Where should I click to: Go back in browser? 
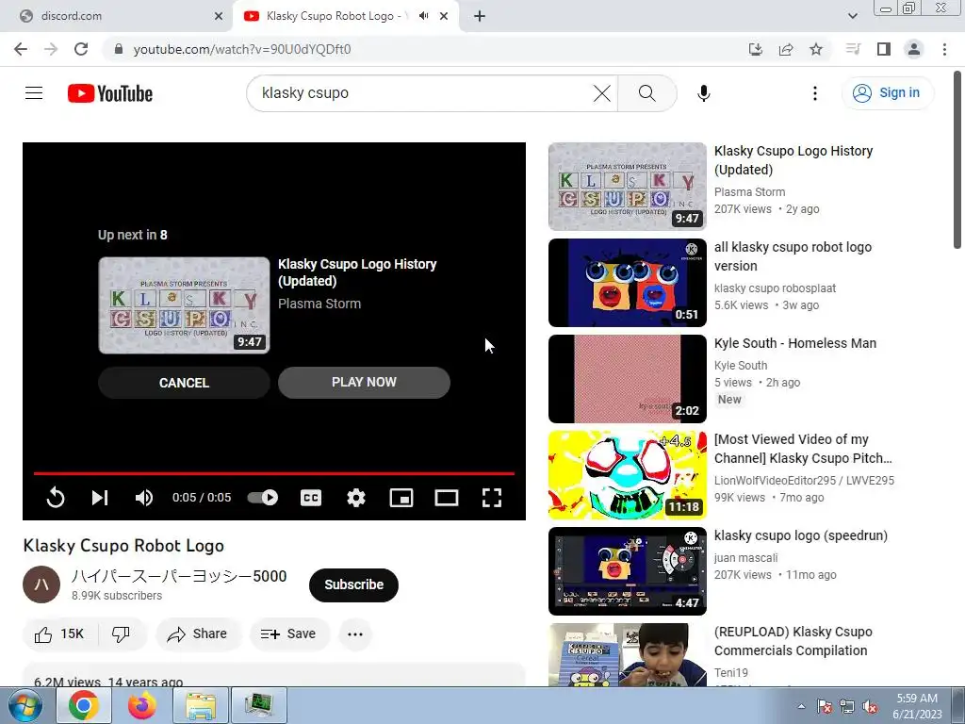click(21, 49)
